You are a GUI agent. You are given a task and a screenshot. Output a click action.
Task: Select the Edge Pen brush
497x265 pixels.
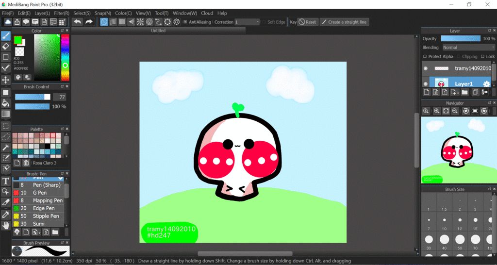38,208
